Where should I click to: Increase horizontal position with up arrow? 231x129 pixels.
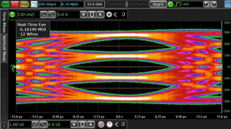(x=91, y=125)
